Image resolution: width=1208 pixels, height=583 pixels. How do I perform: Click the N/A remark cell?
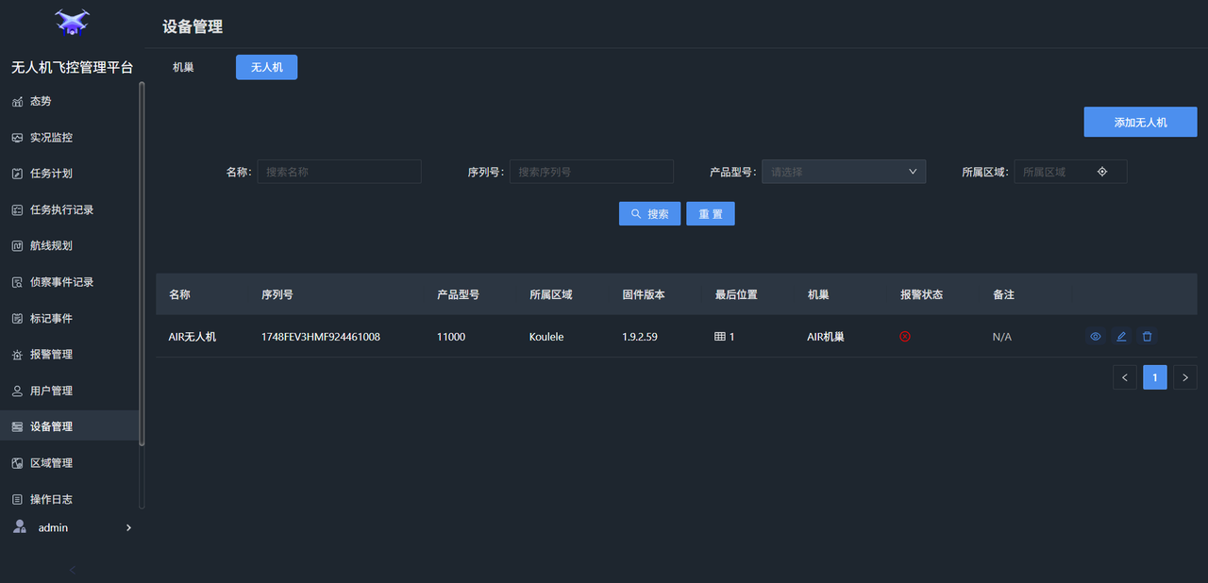(1002, 337)
